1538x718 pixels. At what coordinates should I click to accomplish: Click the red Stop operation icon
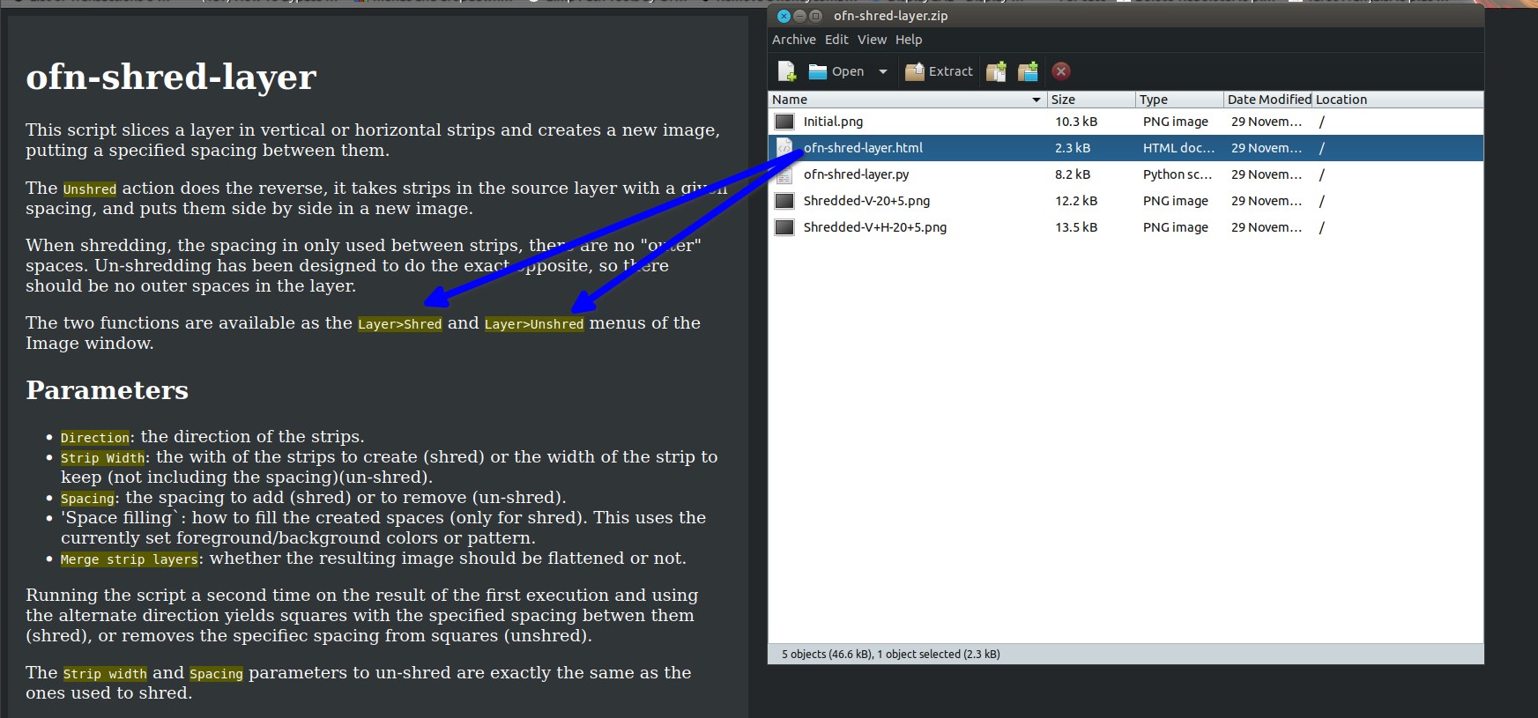click(x=1061, y=71)
